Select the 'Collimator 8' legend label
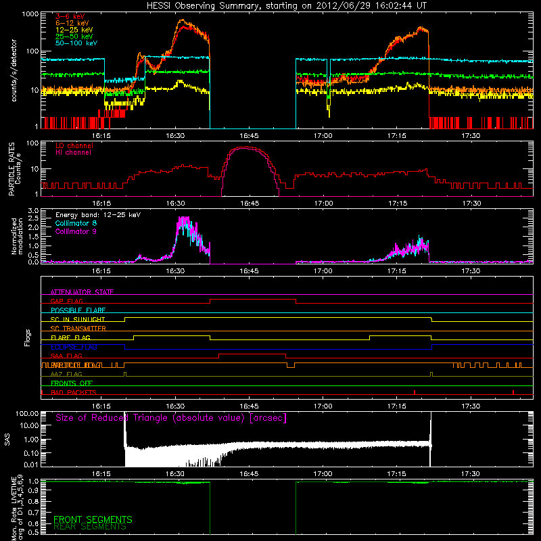 tap(76, 223)
